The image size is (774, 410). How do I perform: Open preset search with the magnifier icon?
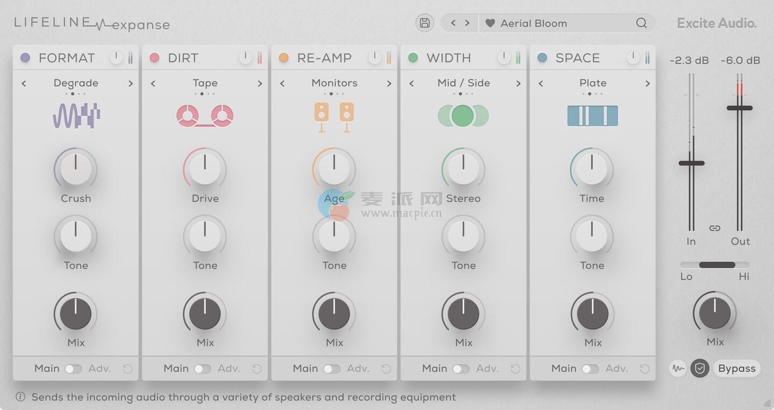pyautogui.click(x=641, y=23)
